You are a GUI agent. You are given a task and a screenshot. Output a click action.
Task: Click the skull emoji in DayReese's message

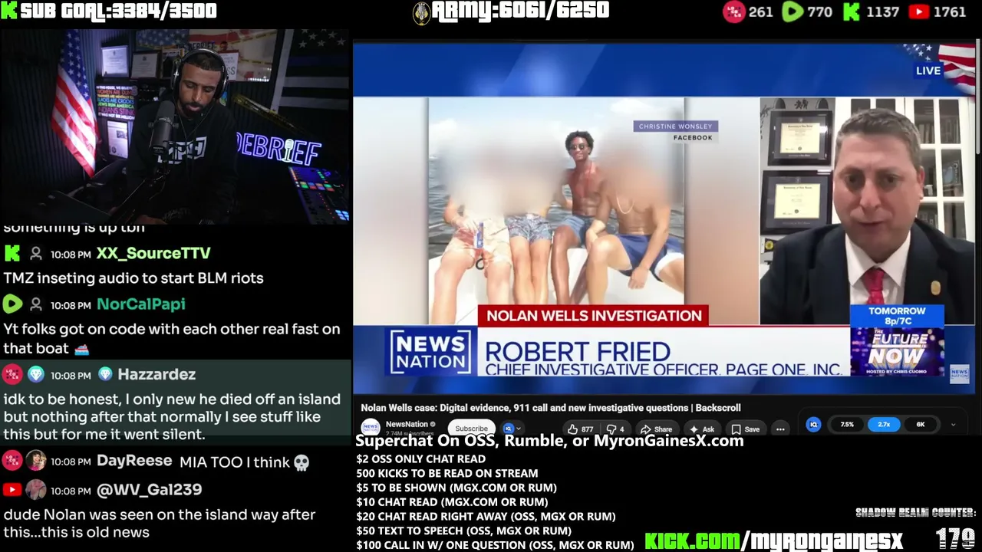302,462
